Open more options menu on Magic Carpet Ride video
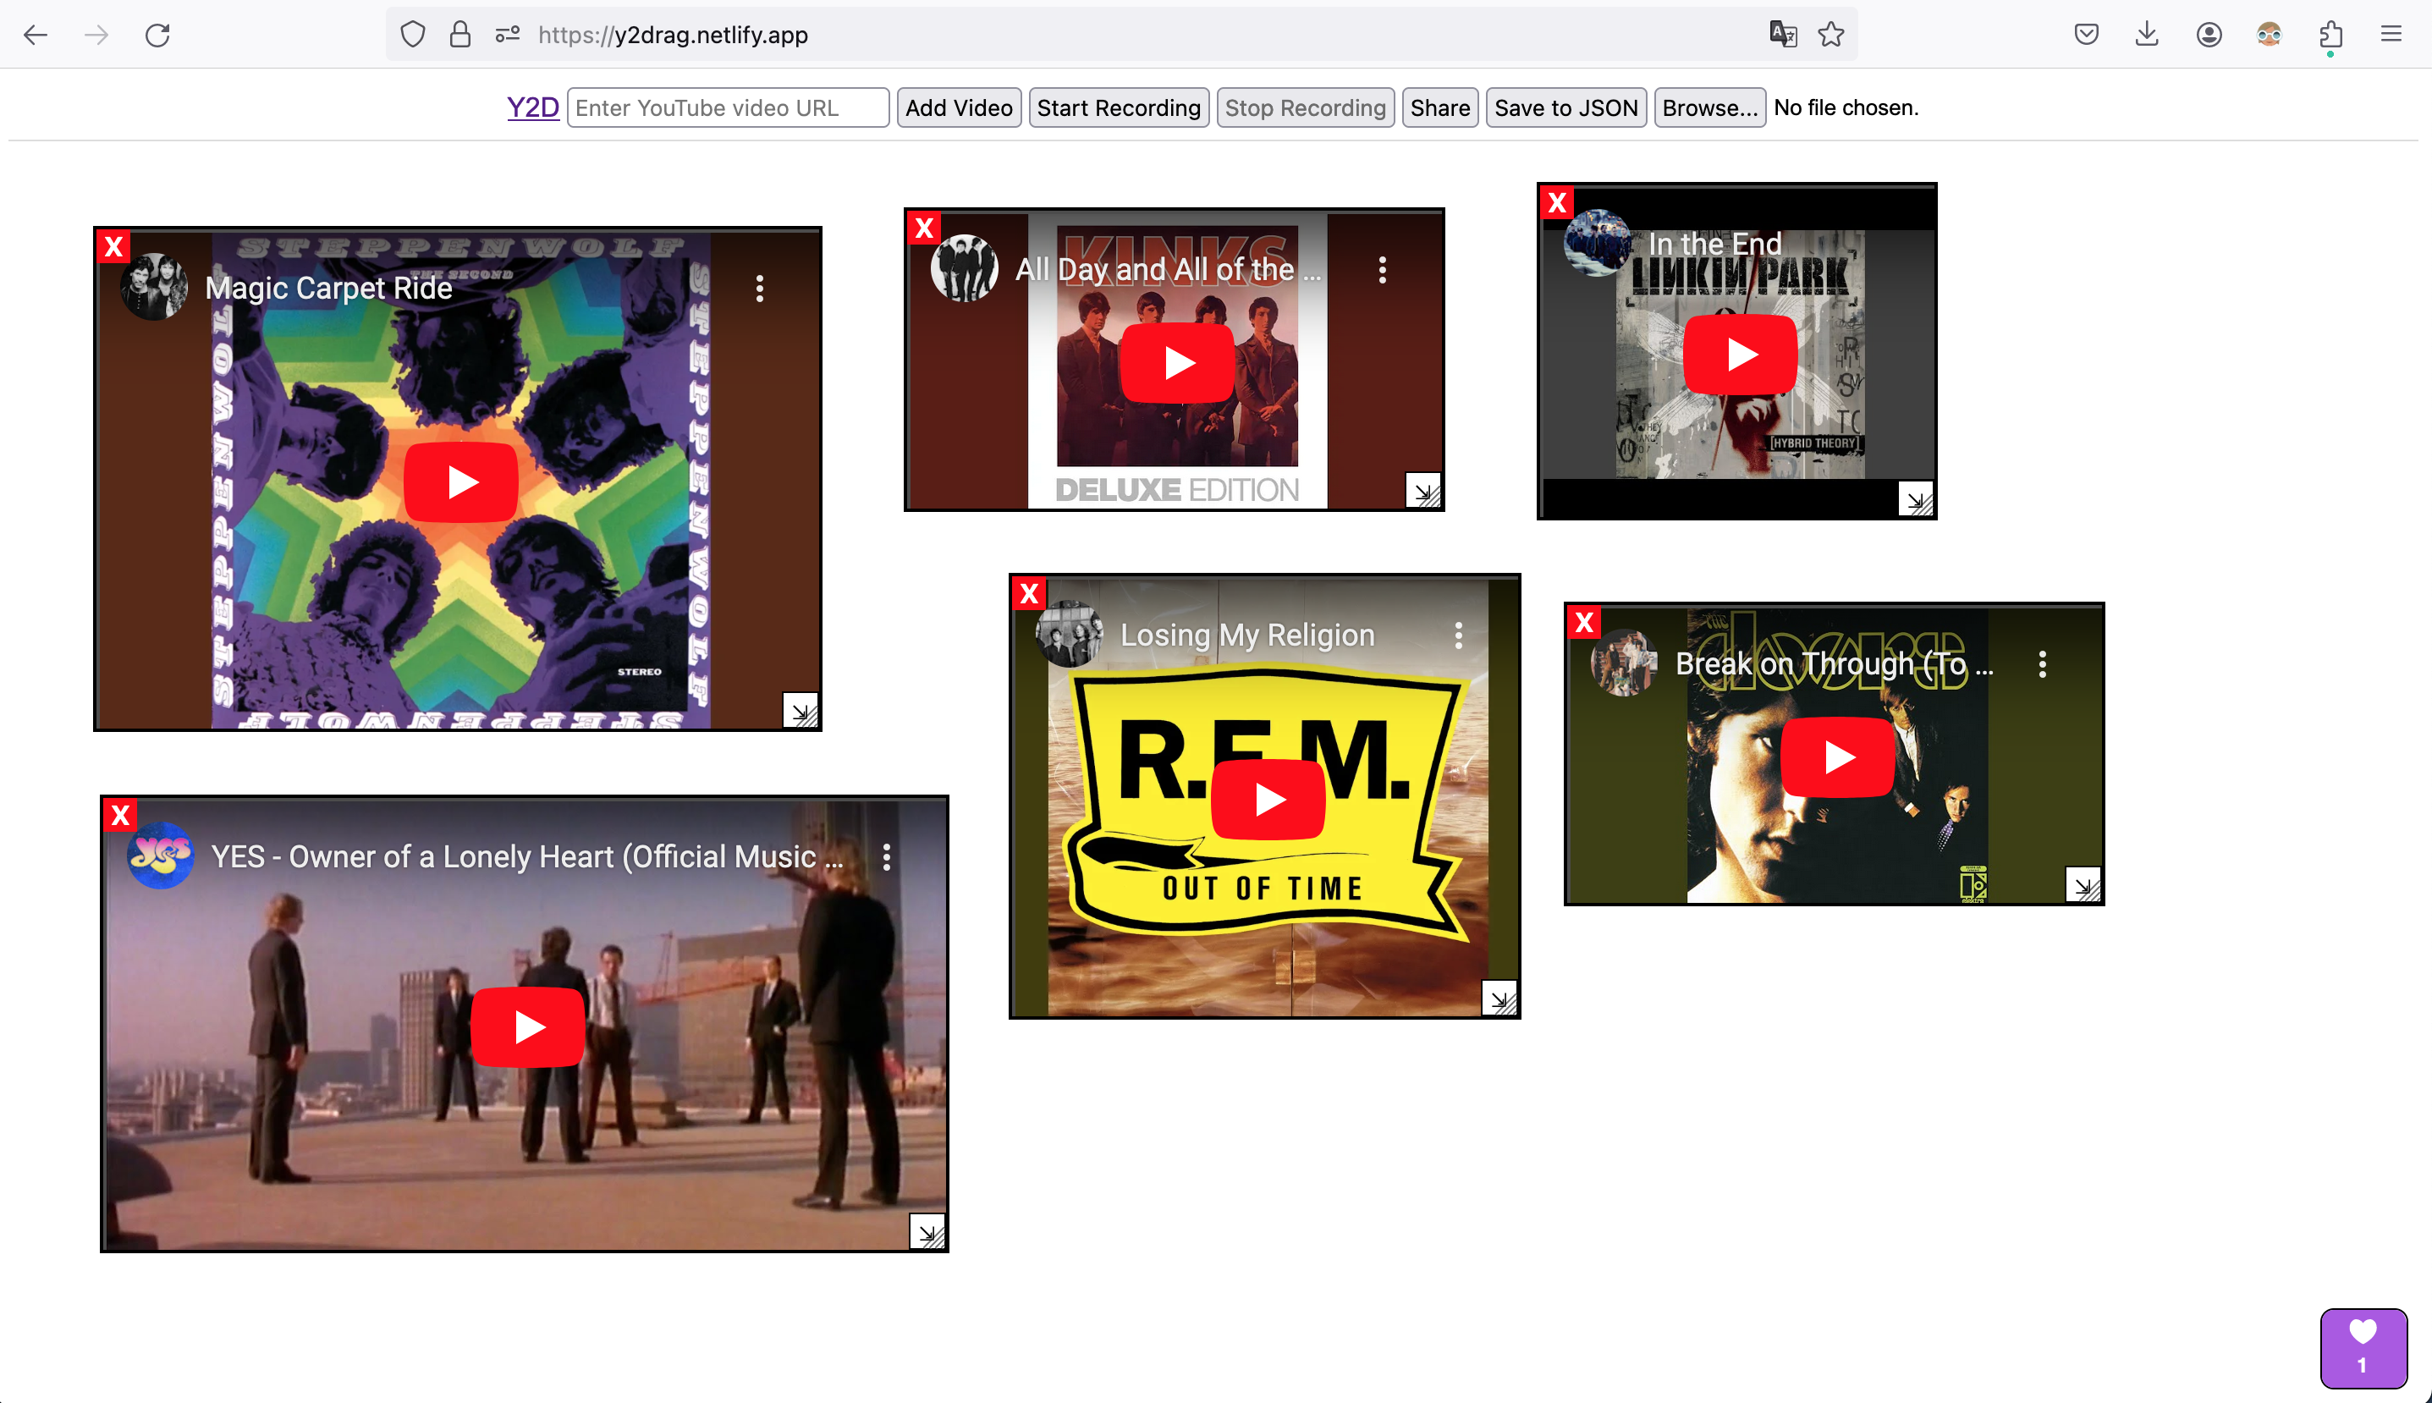The width and height of the screenshot is (2432, 1403). coord(760,288)
